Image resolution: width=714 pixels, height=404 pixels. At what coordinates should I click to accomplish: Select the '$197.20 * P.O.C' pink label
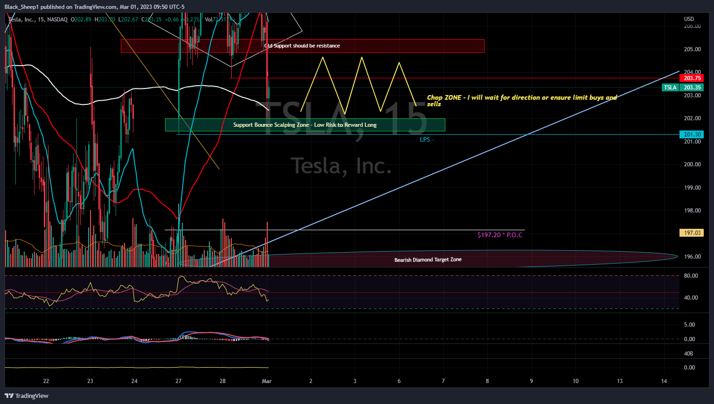pos(500,235)
